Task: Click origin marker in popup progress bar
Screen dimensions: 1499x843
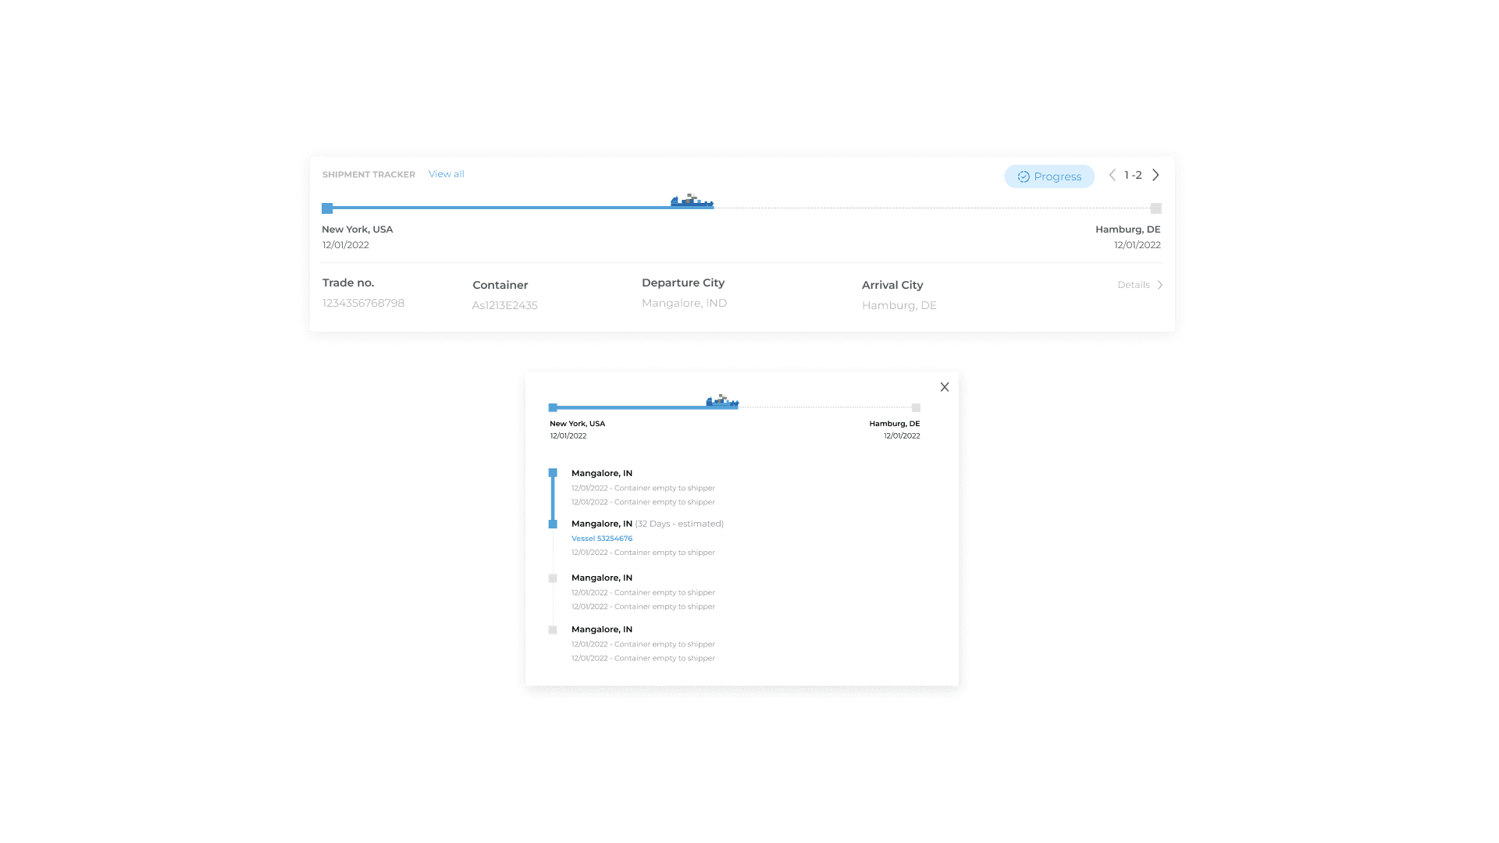Action: point(553,407)
